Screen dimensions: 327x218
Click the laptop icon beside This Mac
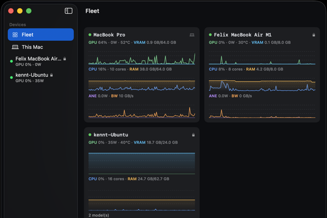click(x=15, y=47)
